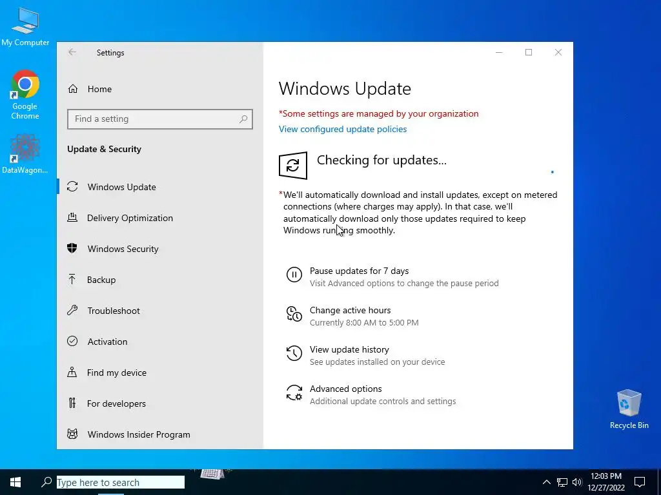This screenshot has width=661, height=495.
Task: Open Windows Insider Program page
Action: coord(160,434)
